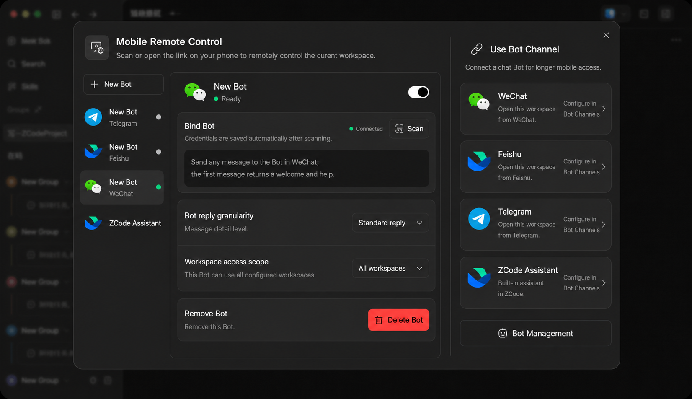Click WeChat icon in bot list
Viewport: 692px width, 399px height.
pyautogui.click(x=93, y=187)
